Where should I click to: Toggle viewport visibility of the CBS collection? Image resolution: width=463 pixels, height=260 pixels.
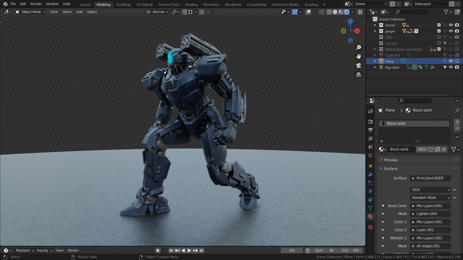[x=451, y=37]
